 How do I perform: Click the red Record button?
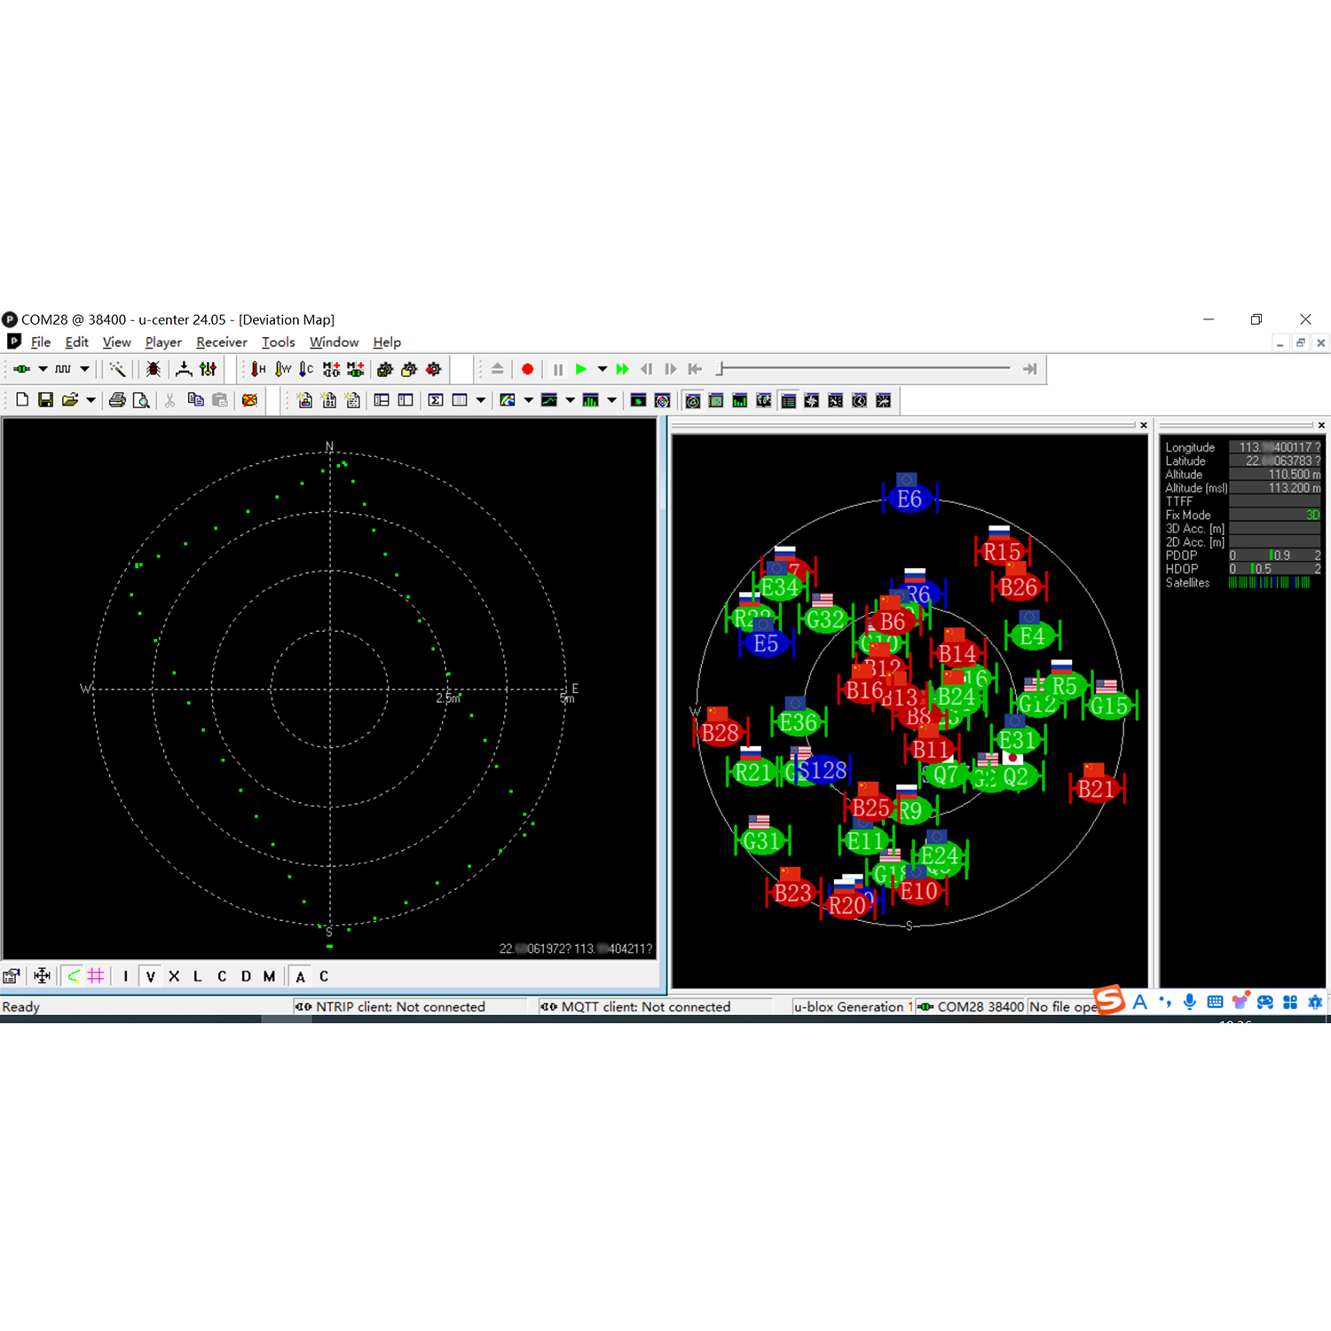click(x=527, y=369)
